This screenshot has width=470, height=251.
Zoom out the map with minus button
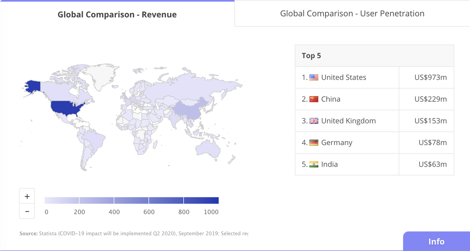[27, 212]
